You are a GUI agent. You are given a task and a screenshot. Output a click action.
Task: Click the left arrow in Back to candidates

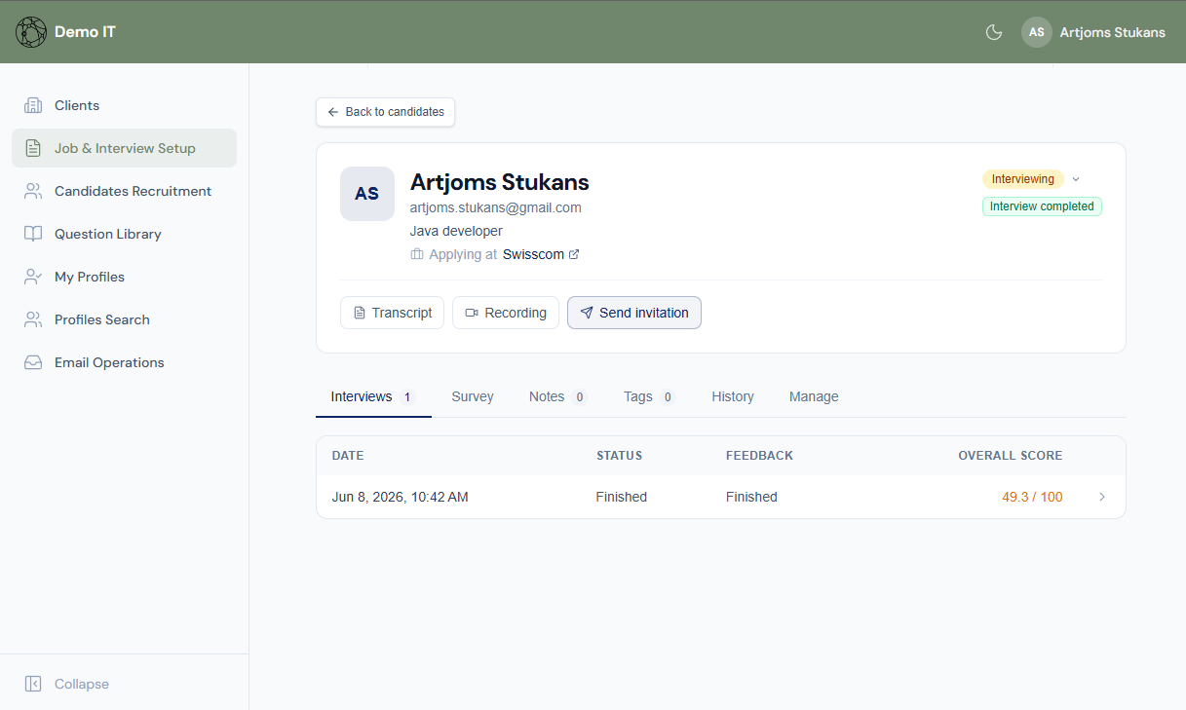coord(333,112)
